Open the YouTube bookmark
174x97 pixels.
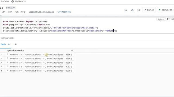[5, 1]
